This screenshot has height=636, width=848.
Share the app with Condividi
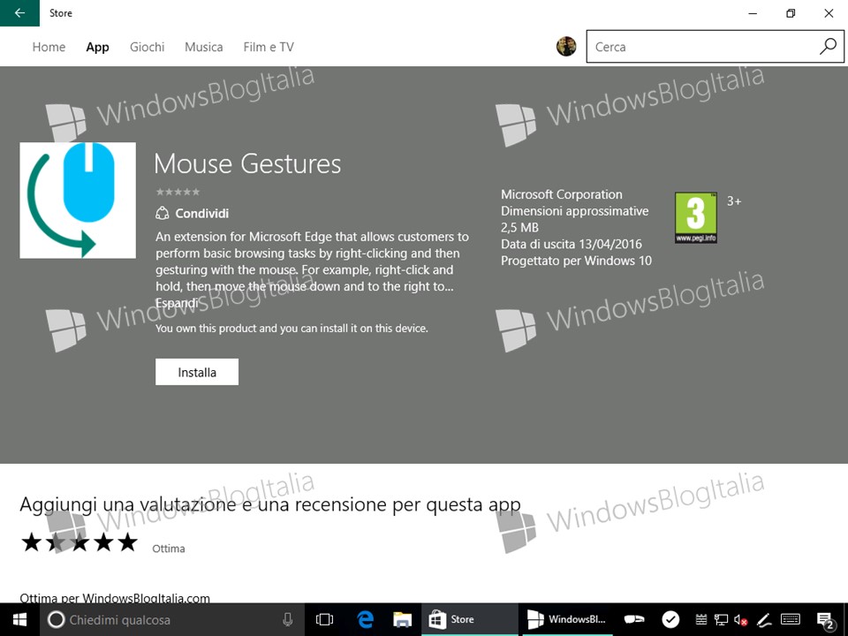193,213
